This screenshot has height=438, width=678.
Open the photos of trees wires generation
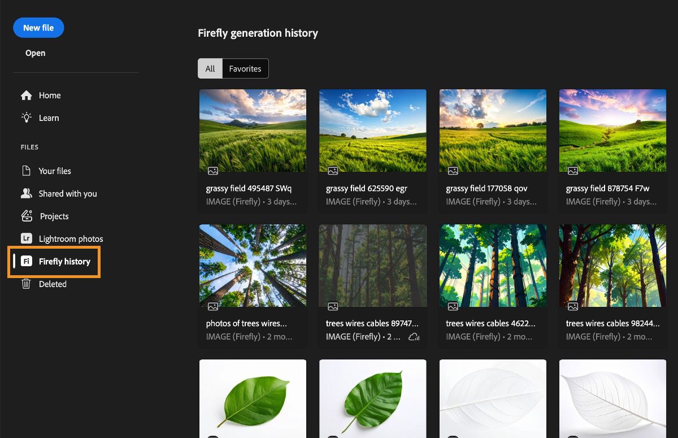click(253, 266)
